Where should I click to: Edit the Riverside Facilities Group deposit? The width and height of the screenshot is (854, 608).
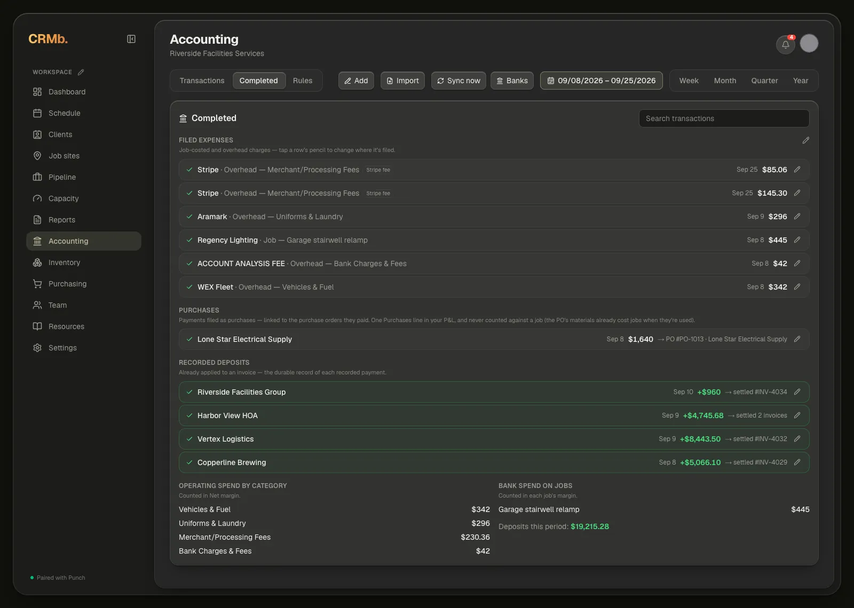[x=797, y=392]
